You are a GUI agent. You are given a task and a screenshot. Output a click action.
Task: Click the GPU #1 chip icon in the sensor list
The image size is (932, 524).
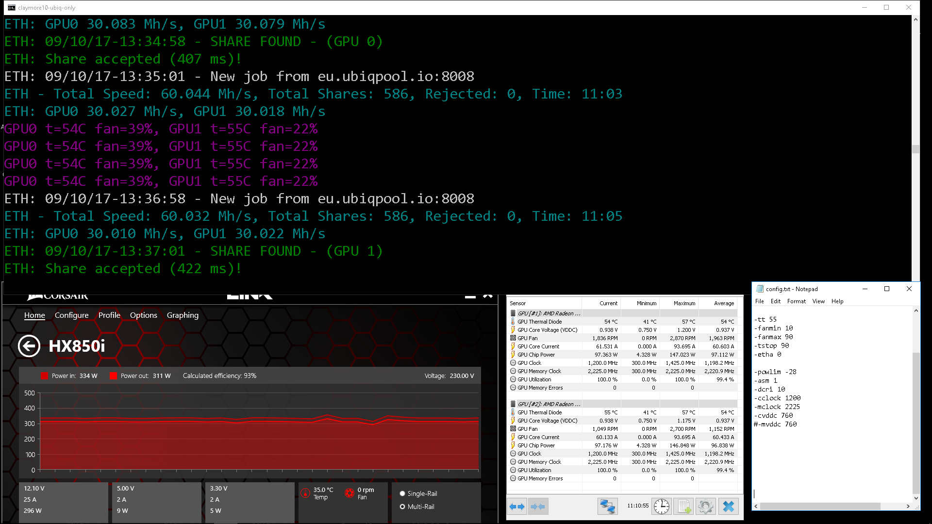tap(513, 313)
